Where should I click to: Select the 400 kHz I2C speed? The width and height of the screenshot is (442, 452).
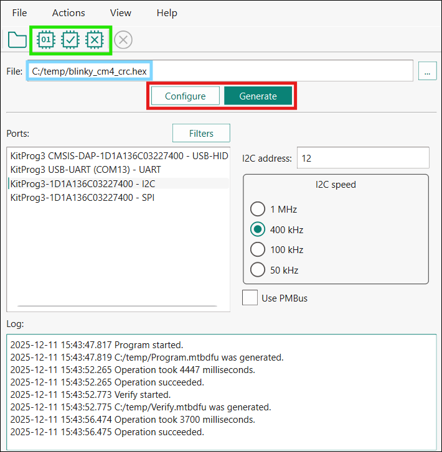click(258, 229)
